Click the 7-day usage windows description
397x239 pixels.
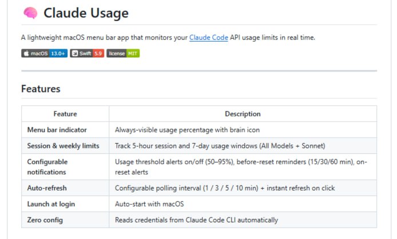tap(220, 145)
